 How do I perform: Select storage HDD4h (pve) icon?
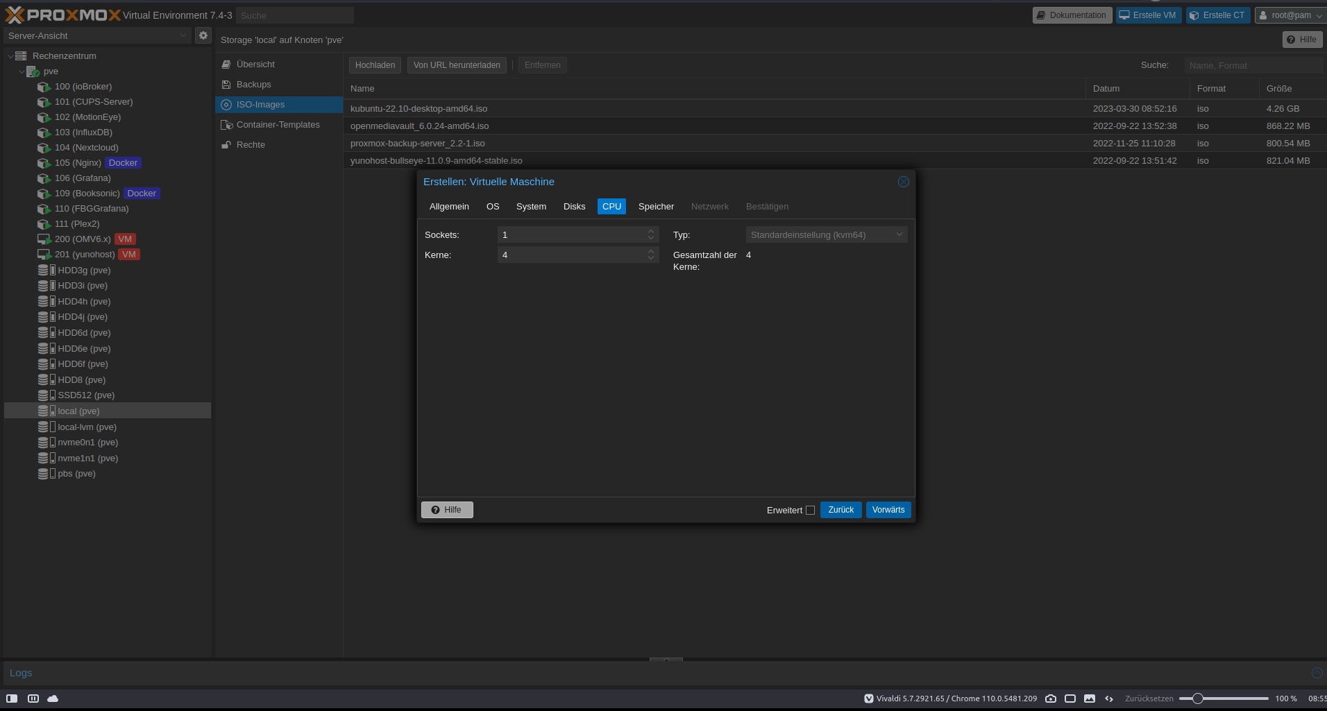(47, 302)
